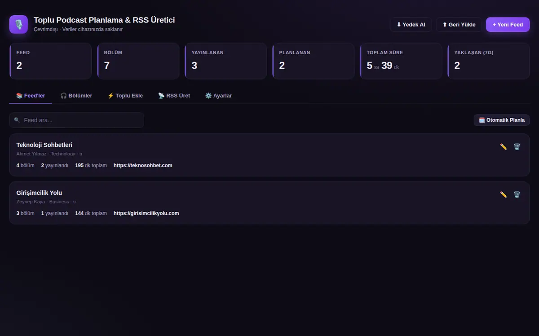Create a new feed with Yeni Feed
The height and width of the screenshot is (336, 539).
pos(508,25)
